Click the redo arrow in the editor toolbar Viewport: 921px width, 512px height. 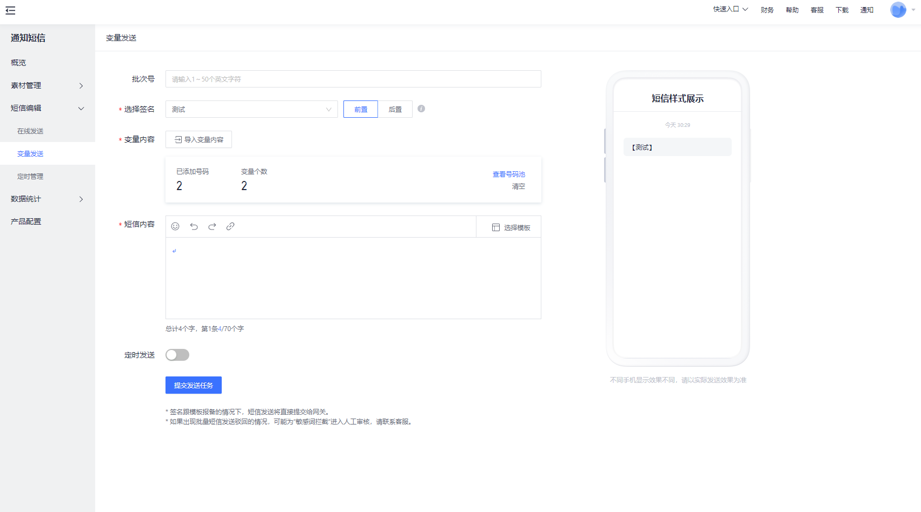click(x=212, y=226)
